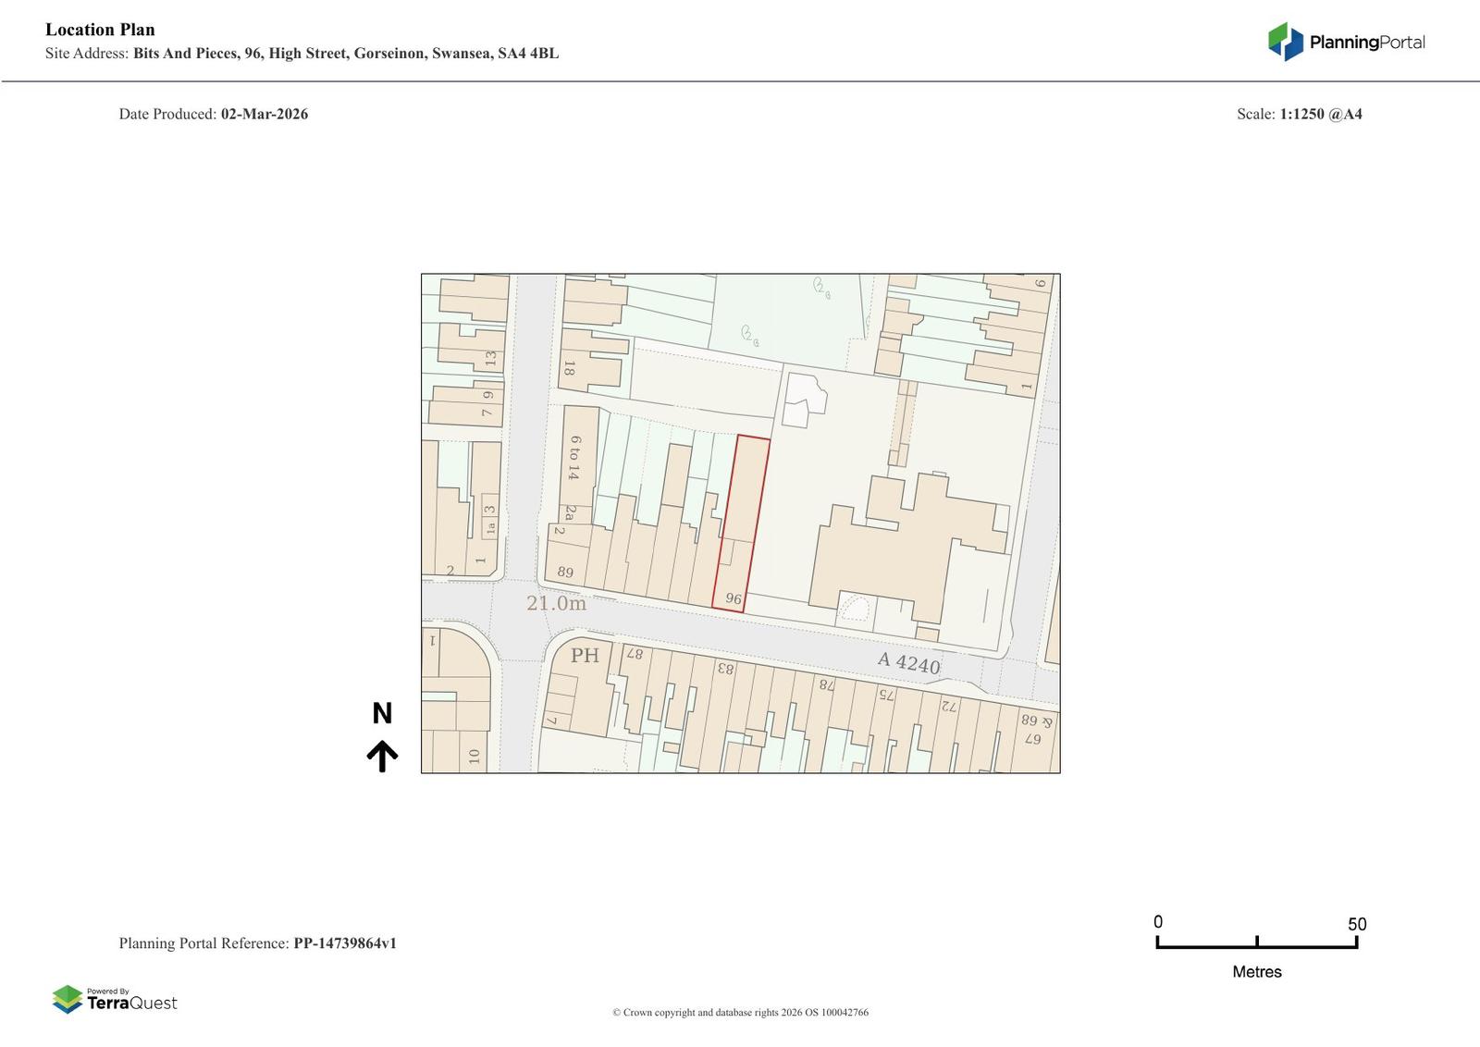Image resolution: width=1480 pixels, height=1047 pixels.
Task: Click building number 96 on the map
Action: (x=734, y=598)
